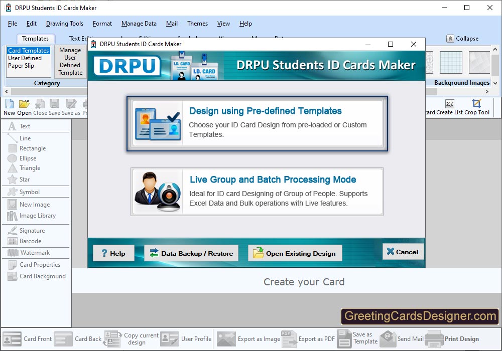Add a Signature element

click(x=26, y=231)
